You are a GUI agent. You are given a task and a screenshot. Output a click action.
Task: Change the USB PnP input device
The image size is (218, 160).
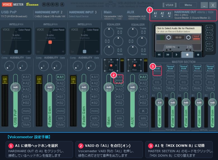(x=14, y=16)
